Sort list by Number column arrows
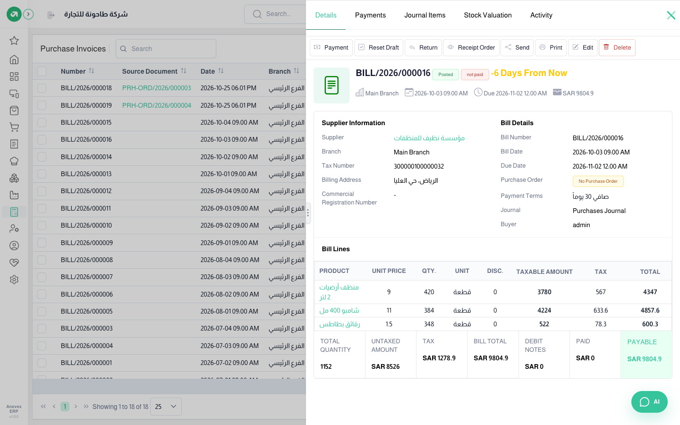 coord(92,71)
